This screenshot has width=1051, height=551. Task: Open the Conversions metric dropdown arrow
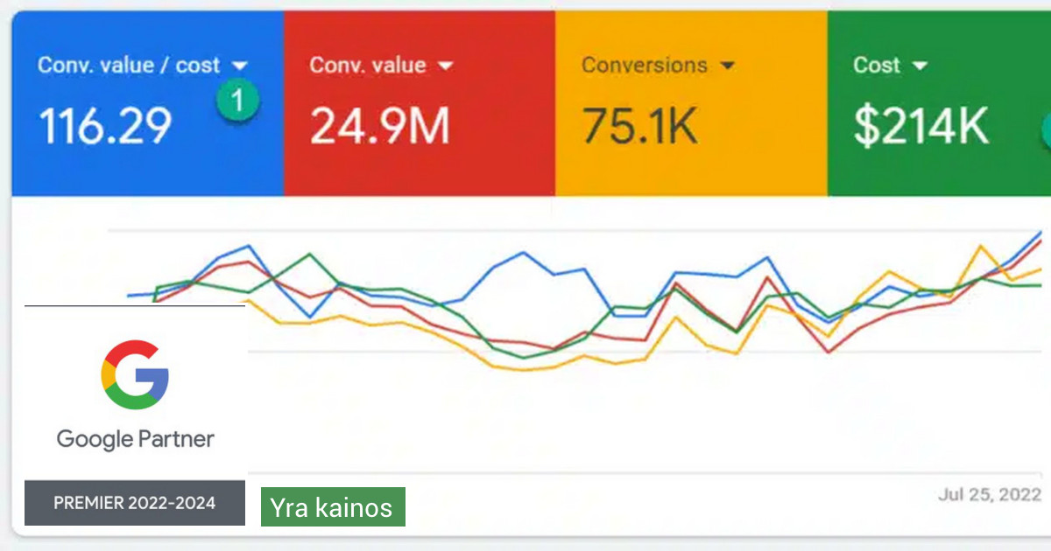(x=727, y=66)
